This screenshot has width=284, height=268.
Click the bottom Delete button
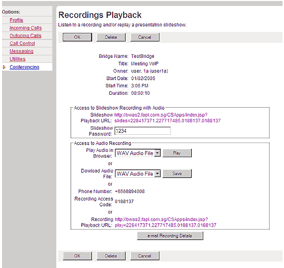111,256
